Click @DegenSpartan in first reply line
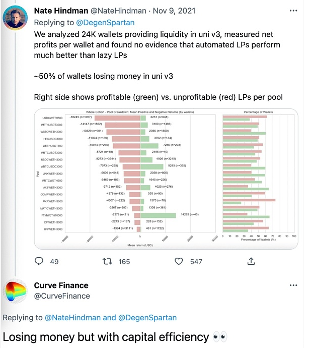This screenshot has height=348, width=314. (105, 22)
